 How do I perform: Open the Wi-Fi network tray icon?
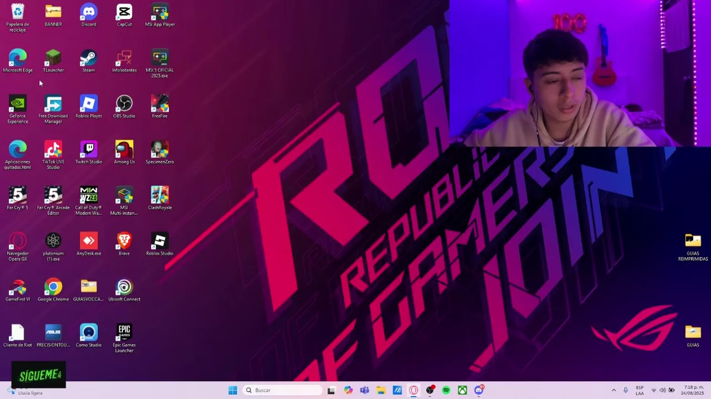click(x=653, y=390)
